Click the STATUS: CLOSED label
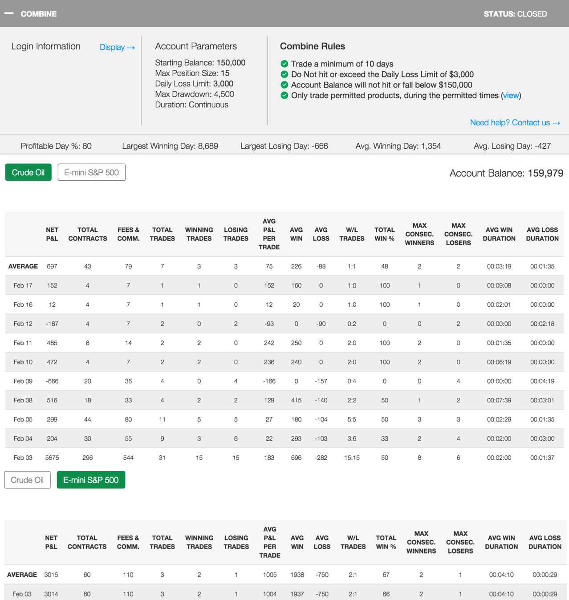This screenshot has height=600, width=569. coord(515,14)
